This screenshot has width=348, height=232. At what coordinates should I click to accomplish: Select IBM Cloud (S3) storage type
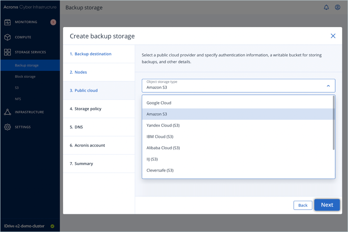(160, 136)
